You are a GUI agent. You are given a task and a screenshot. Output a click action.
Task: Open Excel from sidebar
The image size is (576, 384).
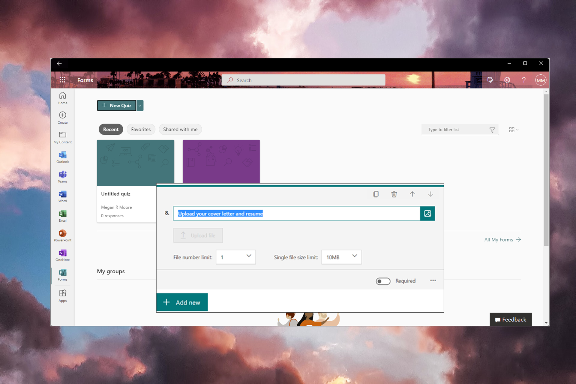click(x=62, y=216)
